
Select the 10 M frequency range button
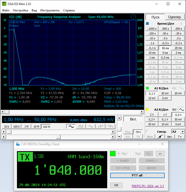(36, 127)
